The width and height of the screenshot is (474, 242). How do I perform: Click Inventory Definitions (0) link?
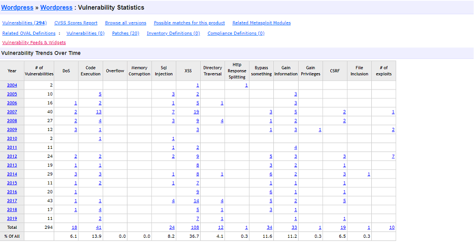173,33
